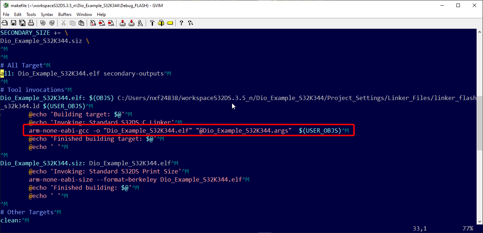
Task: Open a file using the toolbar icon
Action: 5,23
